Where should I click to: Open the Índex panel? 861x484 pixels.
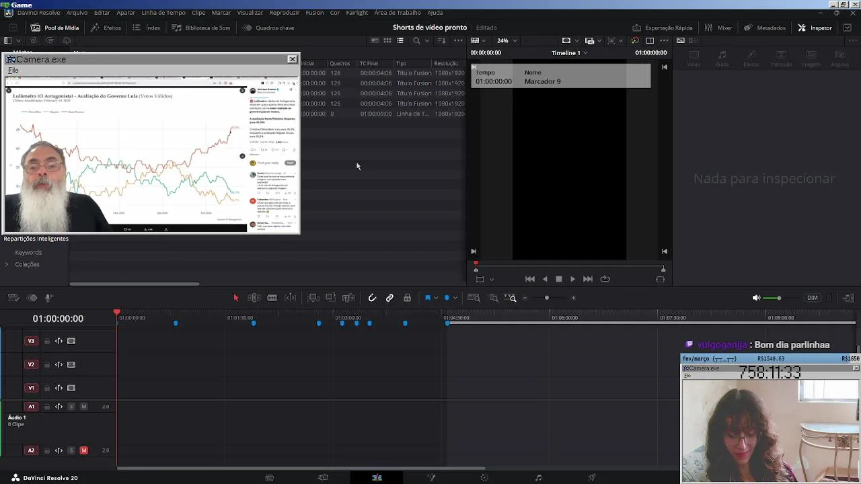[146, 28]
